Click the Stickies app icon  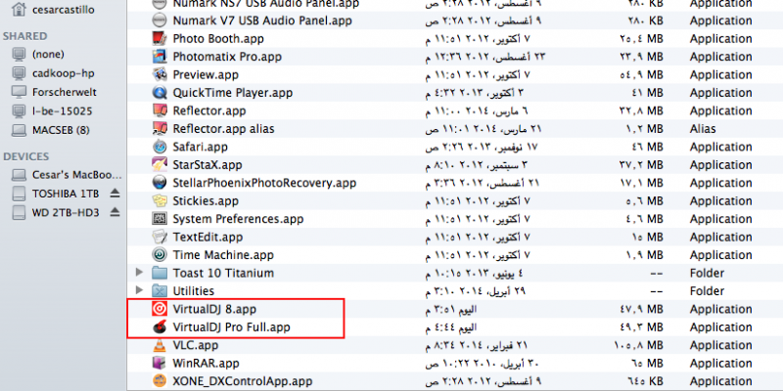[x=159, y=201]
